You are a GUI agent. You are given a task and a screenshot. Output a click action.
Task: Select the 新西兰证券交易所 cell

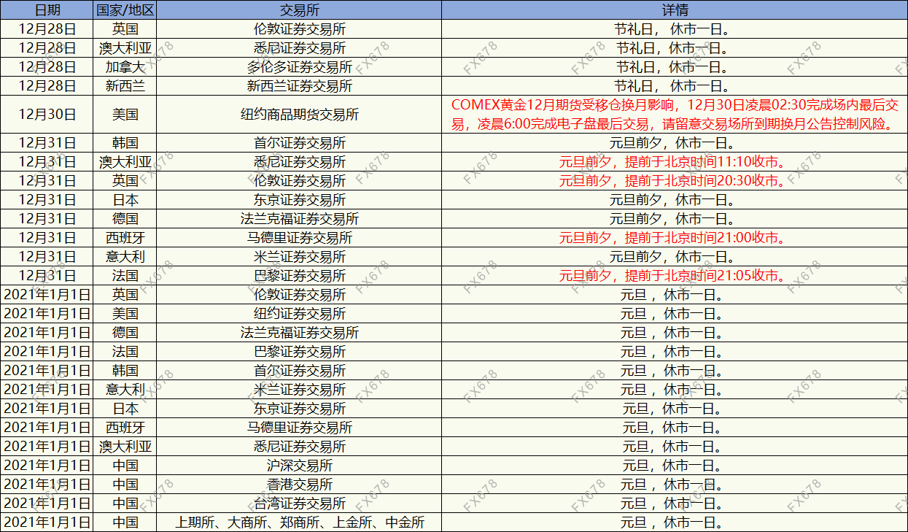[299, 86]
